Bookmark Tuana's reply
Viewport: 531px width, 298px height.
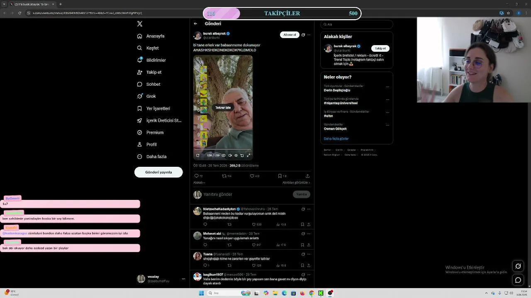pyautogui.click(x=302, y=265)
